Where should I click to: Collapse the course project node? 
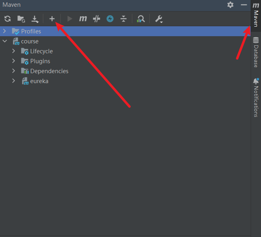tap(5, 41)
